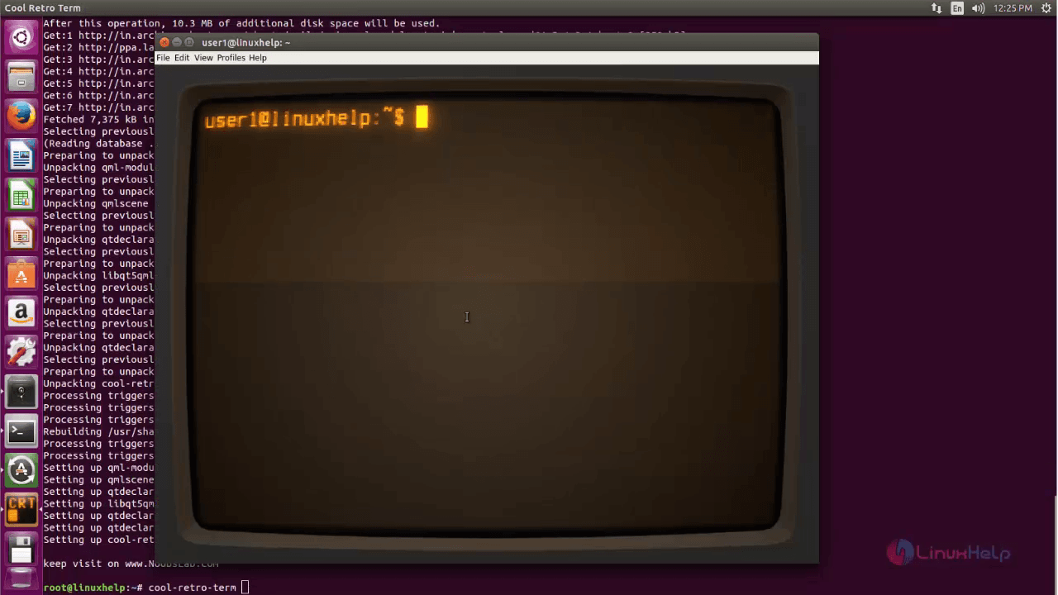The image size is (1058, 595).
Task: Open the Files manager from the dock
Action: click(x=21, y=77)
